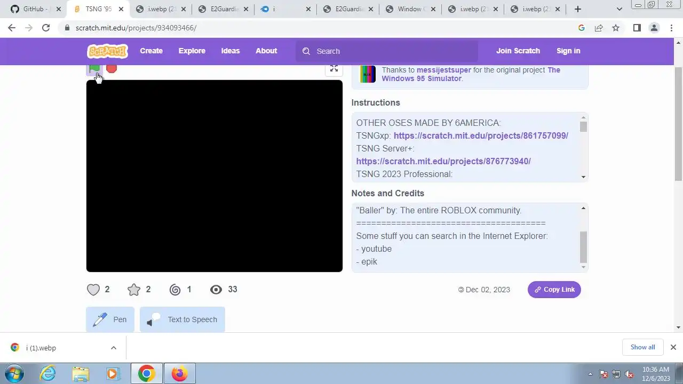Open the Chrome three-dot menu

(x=671, y=28)
